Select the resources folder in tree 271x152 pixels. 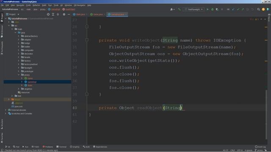pyautogui.click(x=25, y=92)
